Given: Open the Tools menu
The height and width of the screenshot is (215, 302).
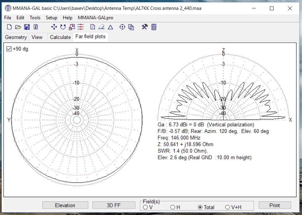Looking at the screenshot, I should coord(35,18).
